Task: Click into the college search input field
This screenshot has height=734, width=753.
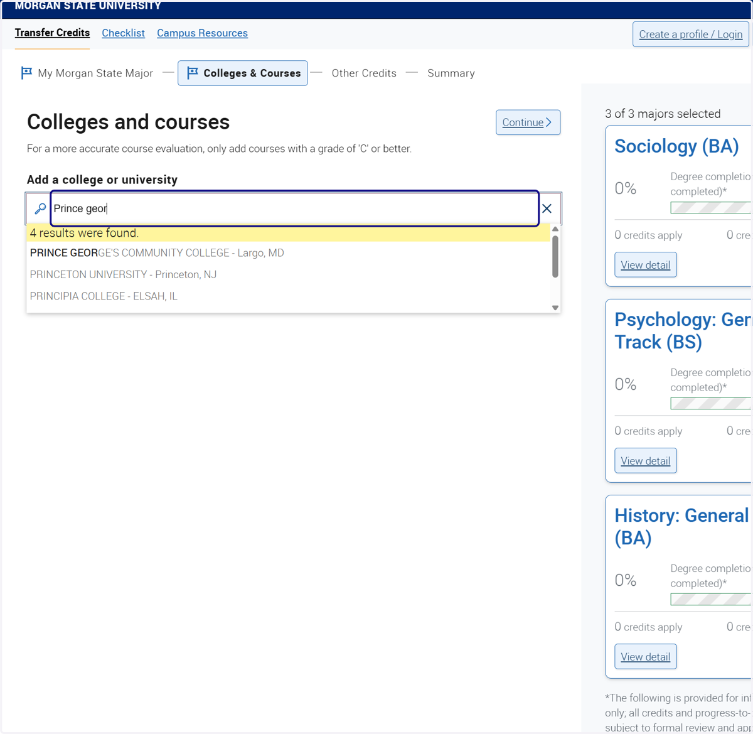Action: (294, 208)
